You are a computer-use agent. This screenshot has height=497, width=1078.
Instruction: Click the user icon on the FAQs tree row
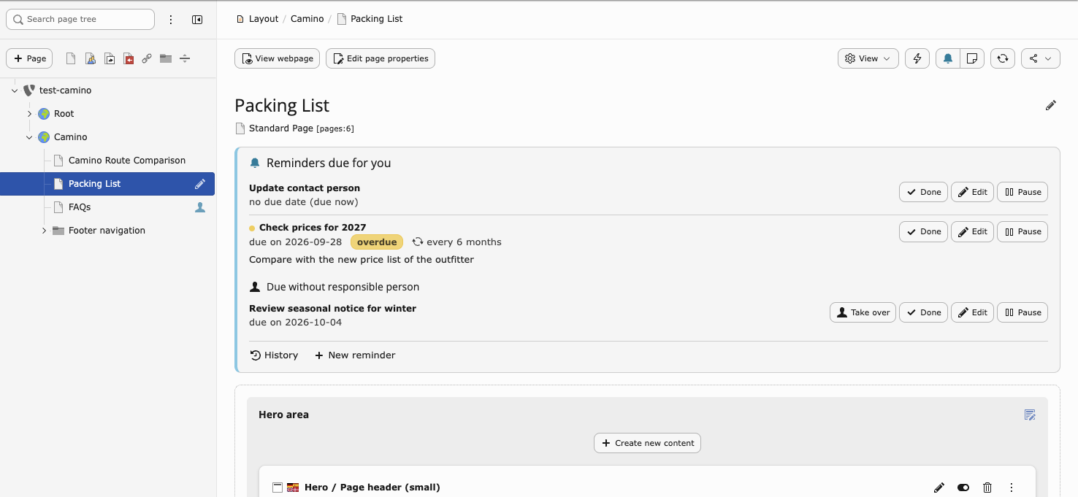[200, 207]
